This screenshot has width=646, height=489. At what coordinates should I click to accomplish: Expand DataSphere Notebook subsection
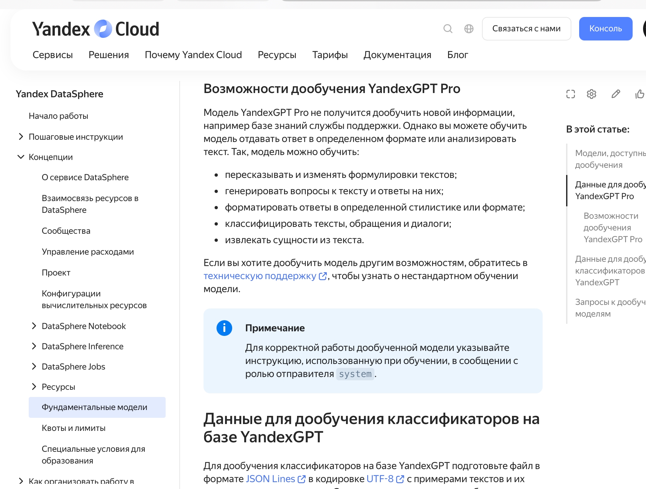(x=34, y=326)
